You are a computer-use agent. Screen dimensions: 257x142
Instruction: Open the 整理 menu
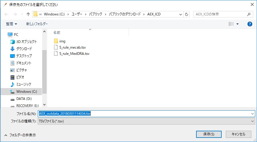pyautogui.click(x=12, y=24)
